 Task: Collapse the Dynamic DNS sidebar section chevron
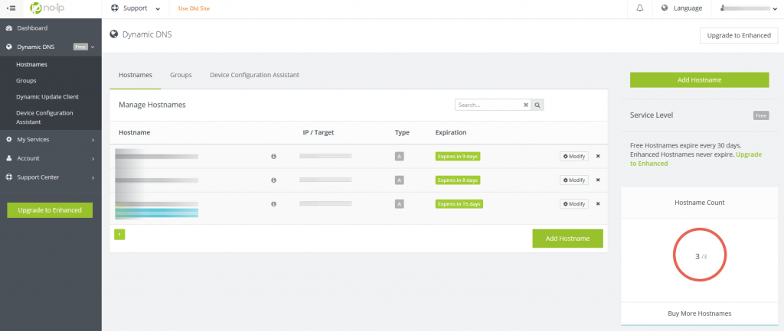(x=93, y=47)
